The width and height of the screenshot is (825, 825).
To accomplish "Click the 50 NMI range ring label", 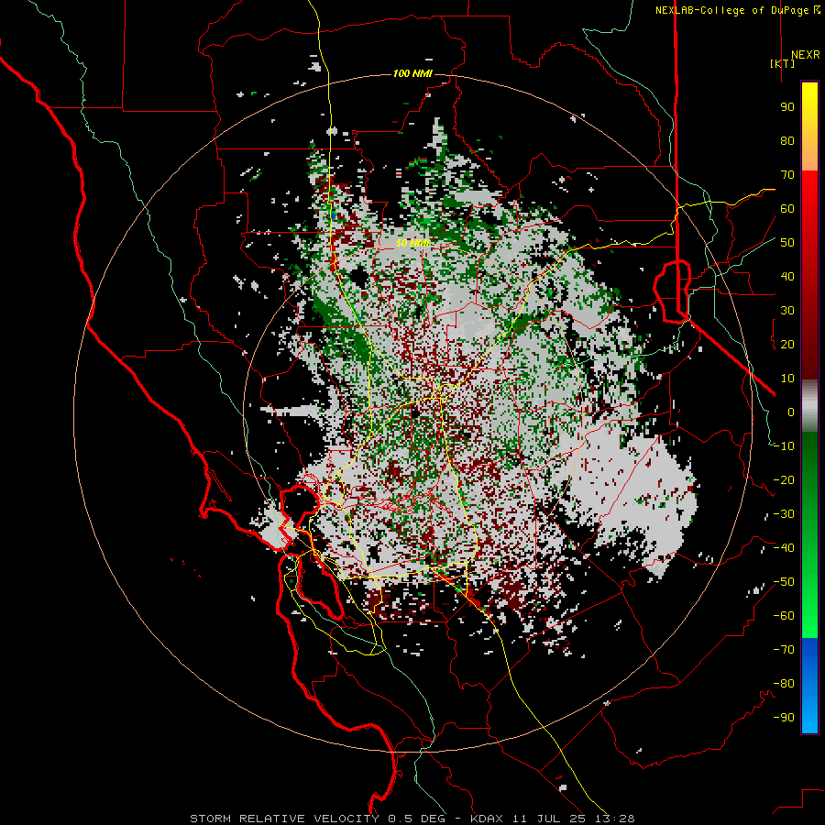I will click(x=412, y=243).
